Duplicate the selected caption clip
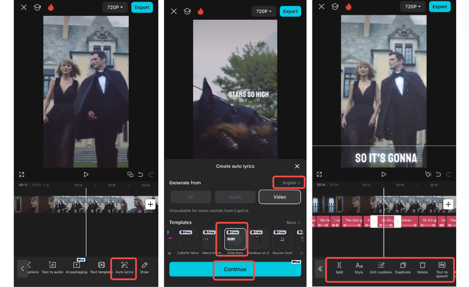469x287 pixels. pyautogui.click(x=402, y=268)
